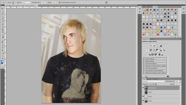Switch to the 'Маски' tab
This screenshot has width=186, height=105.
(152, 39)
